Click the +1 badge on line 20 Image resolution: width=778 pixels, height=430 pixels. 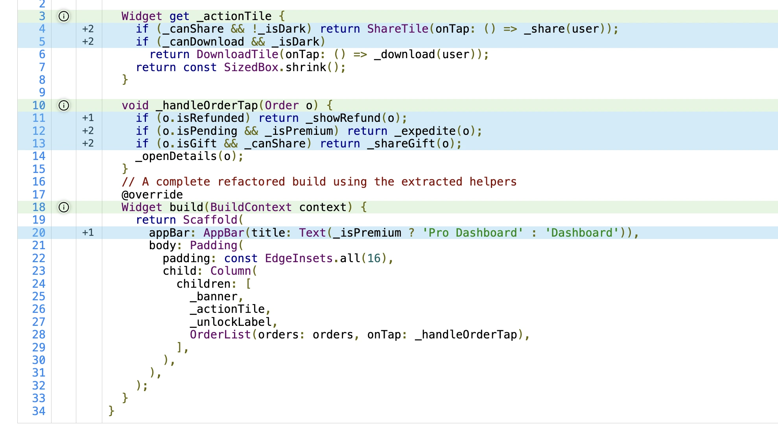point(88,233)
